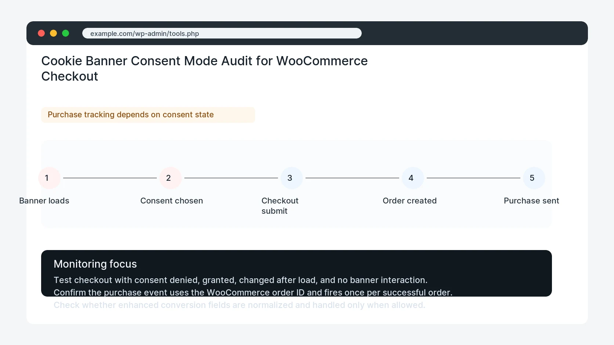This screenshot has height=345, width=614.
Task: Click the 'Checkout submit' step label
Action: [x=280, y=206]
